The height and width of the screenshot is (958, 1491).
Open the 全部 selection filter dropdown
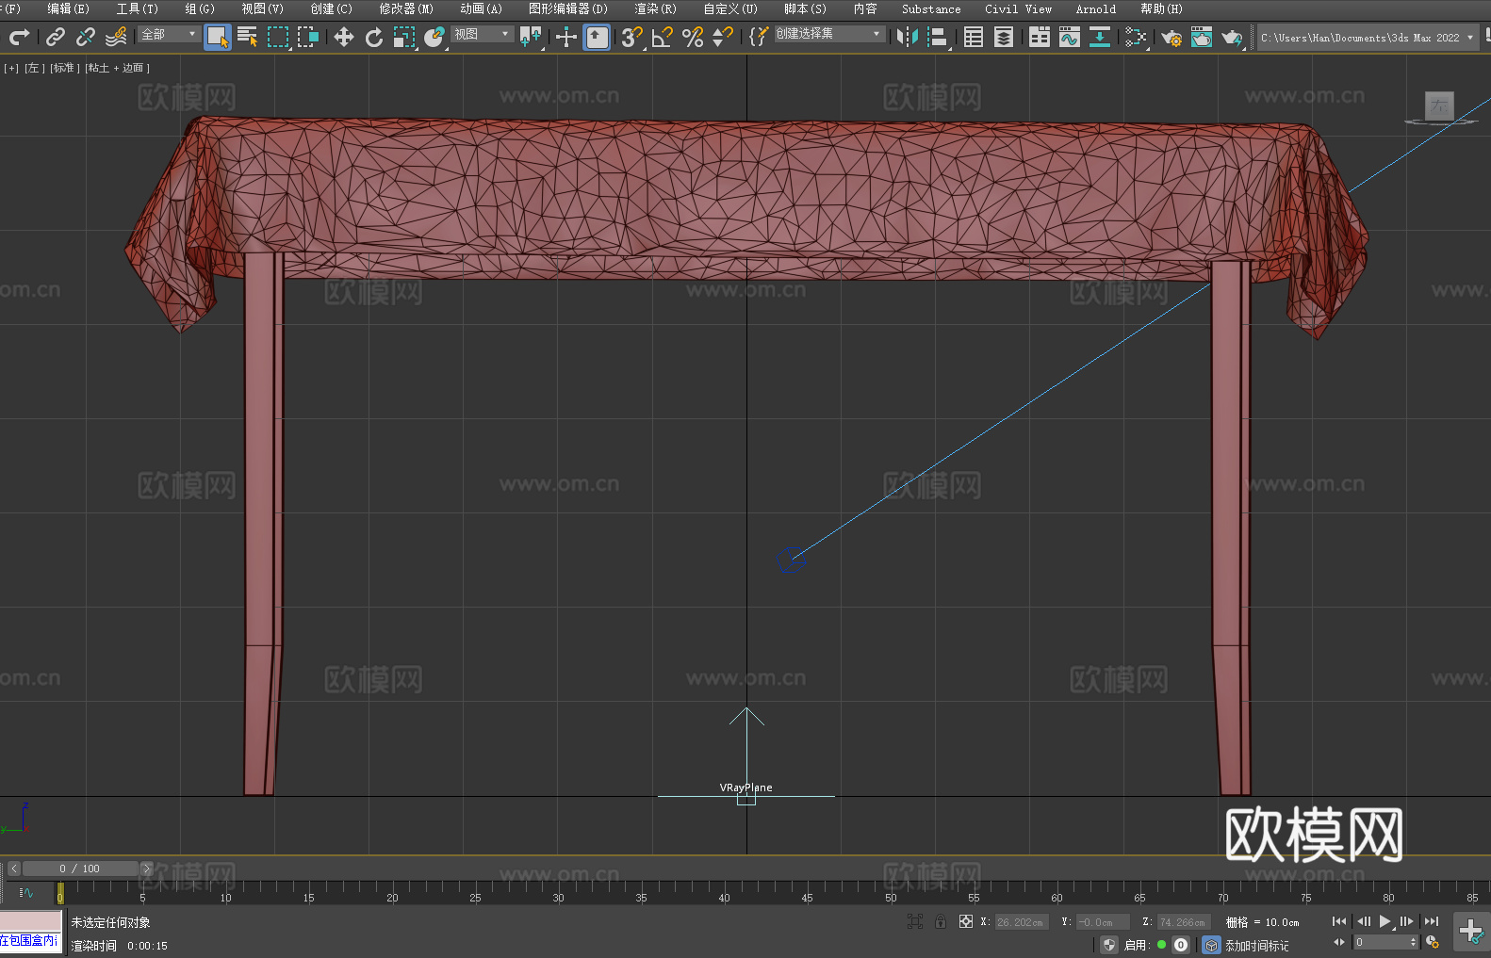169,34
